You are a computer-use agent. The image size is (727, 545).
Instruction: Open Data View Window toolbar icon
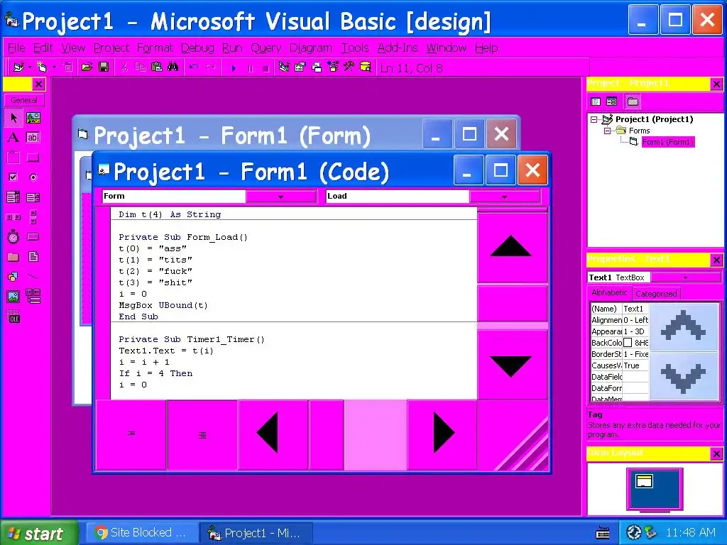(x=366, y=67)
